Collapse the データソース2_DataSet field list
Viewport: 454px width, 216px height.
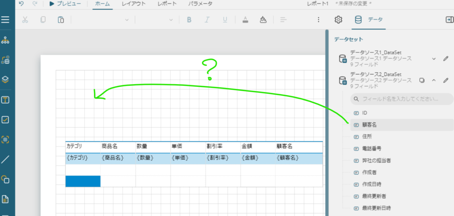pyautogui.click(x=434, y=81)
